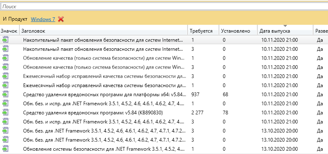Click icon of x64 malware removal tool row
The height and width of the screenshot is (154, 328).
tap(5, 95)
